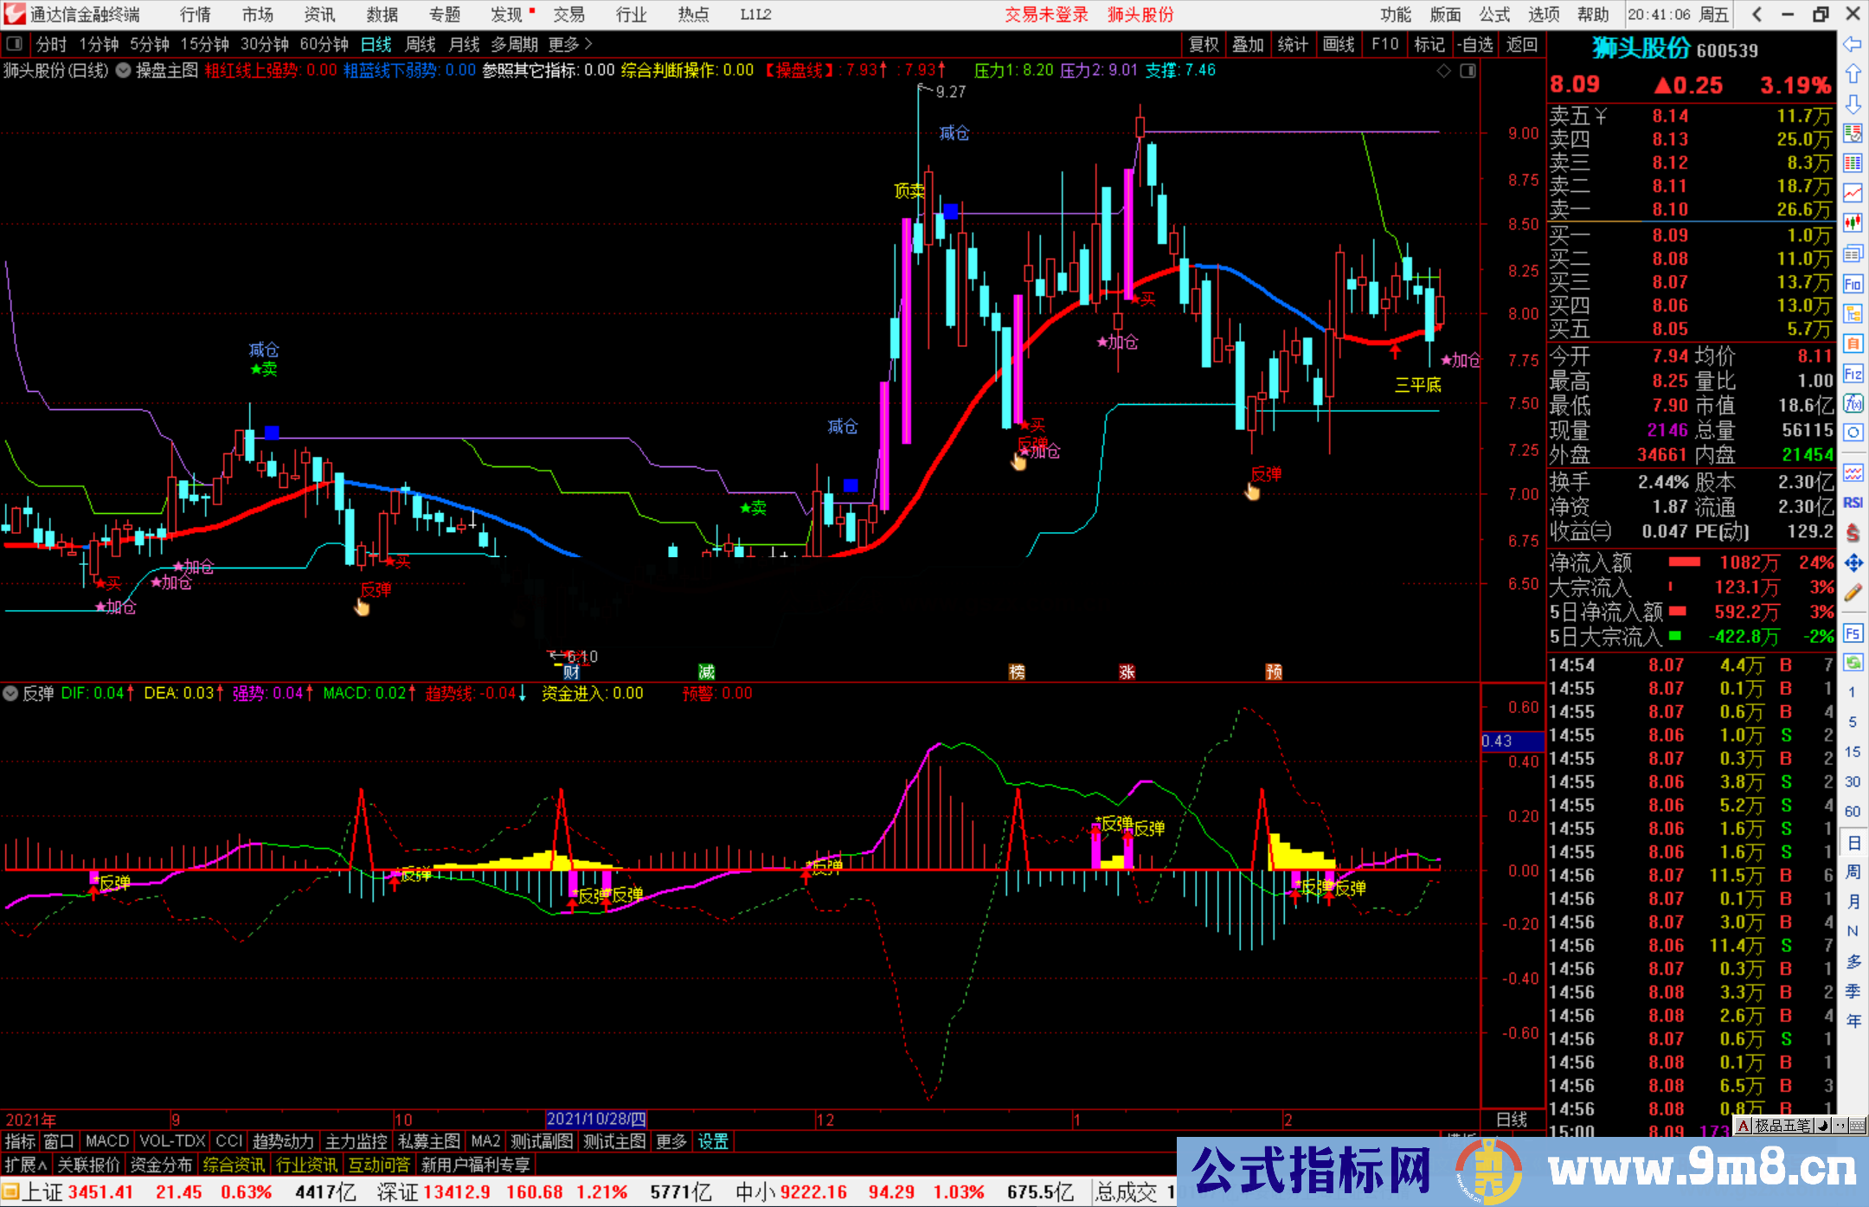Click the green refresh sidebar icon
The height and width of the screenshot is (1207, 1869).
[x=1853, y=663]
